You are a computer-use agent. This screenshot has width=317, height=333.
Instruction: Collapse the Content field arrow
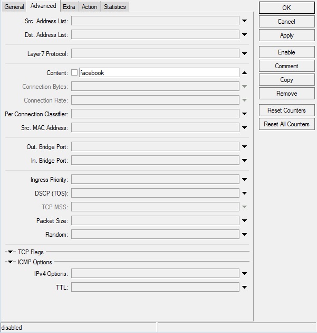(x=245, y=73)
